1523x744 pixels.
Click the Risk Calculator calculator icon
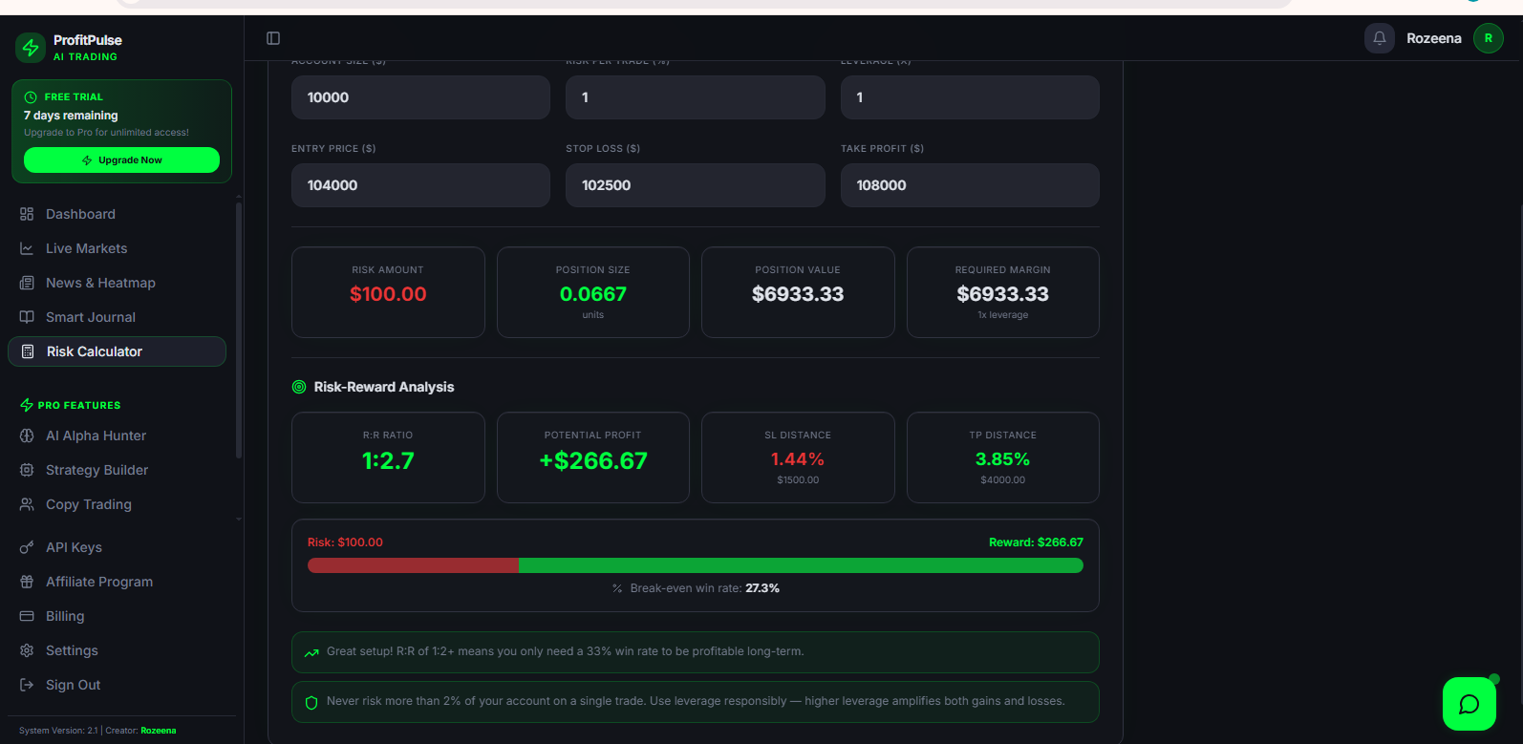(28, 351)
